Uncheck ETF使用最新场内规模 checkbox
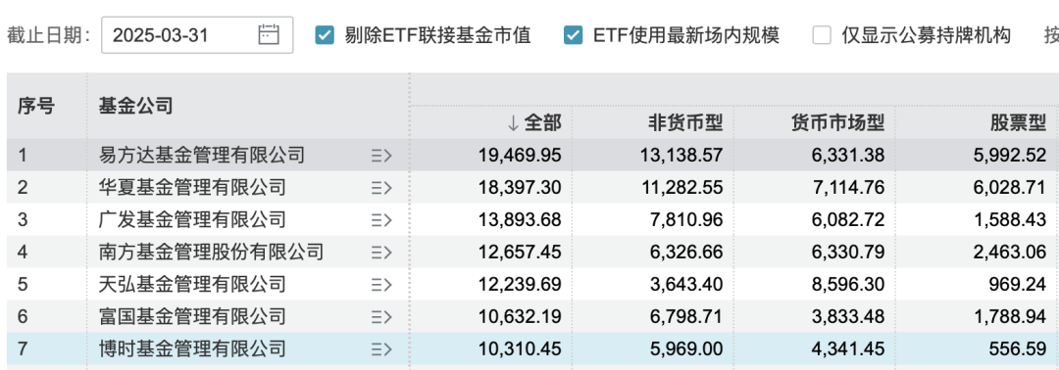Image resolution: width=1059 pixels, height=370 pixels. [574, 35]
